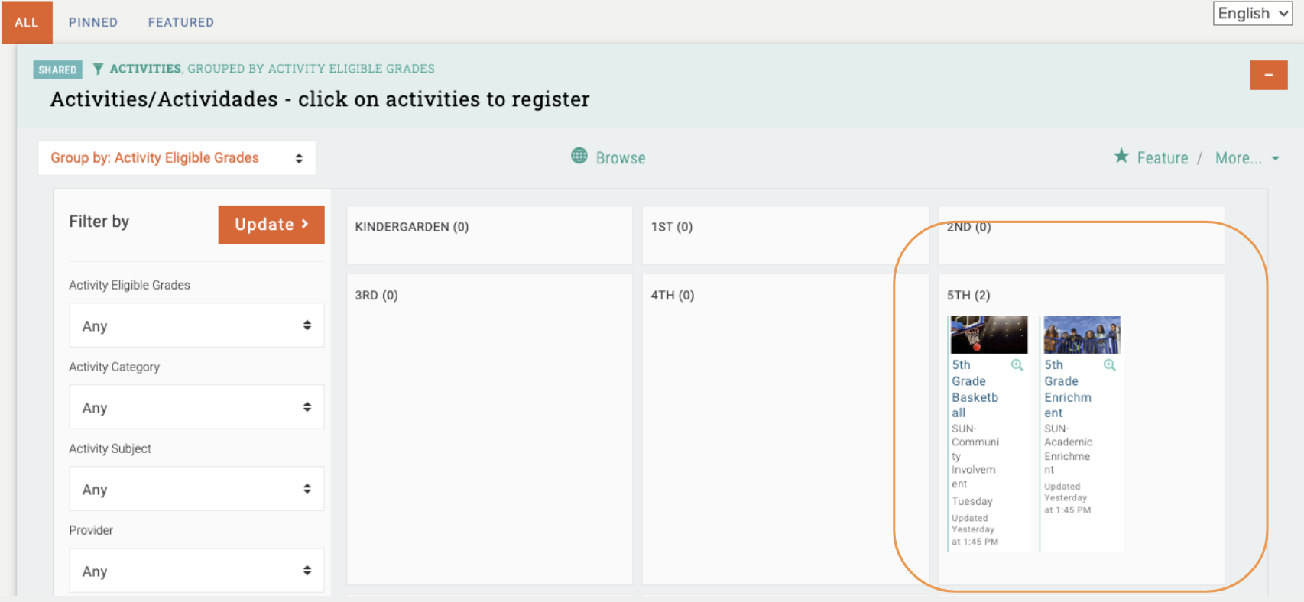This screenshot has height=602, width=1304.
Task: Click the star icon next to Feature
Action: pyautogui.click(x=1121, y=157)
